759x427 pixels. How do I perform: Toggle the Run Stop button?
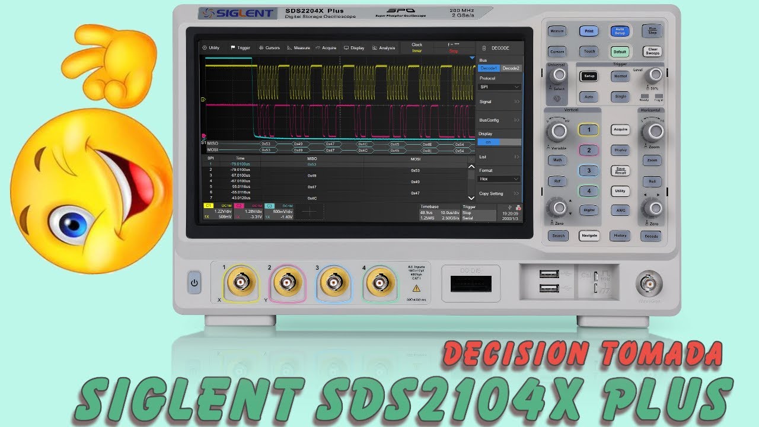click(652, 31)
